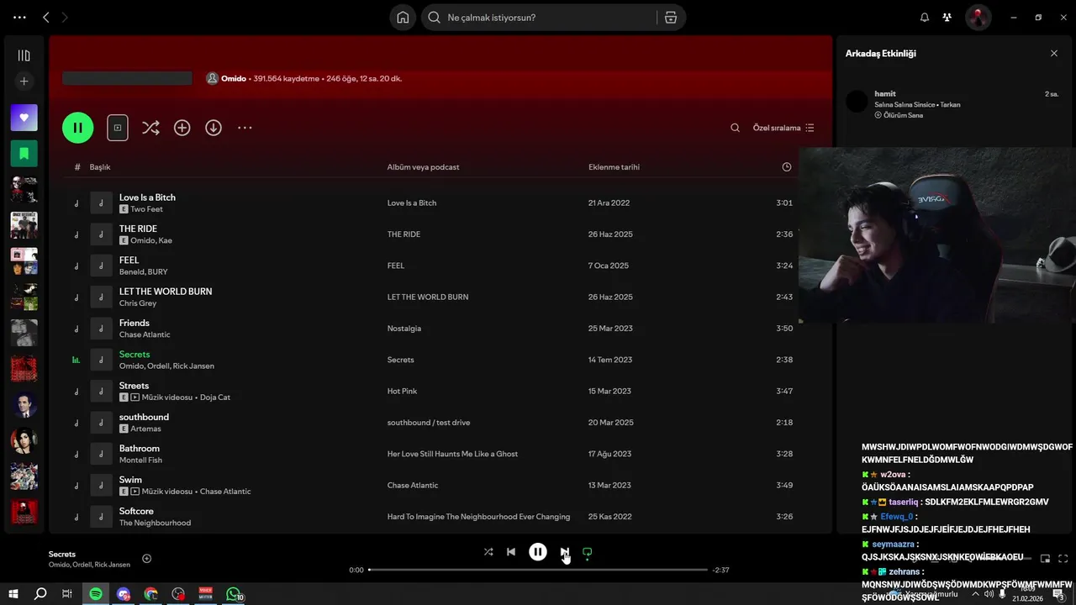The width and height of the screenshot is (1076, 605).
Task: Go forward with the right arrow
Action: click(x=65, y=17)
